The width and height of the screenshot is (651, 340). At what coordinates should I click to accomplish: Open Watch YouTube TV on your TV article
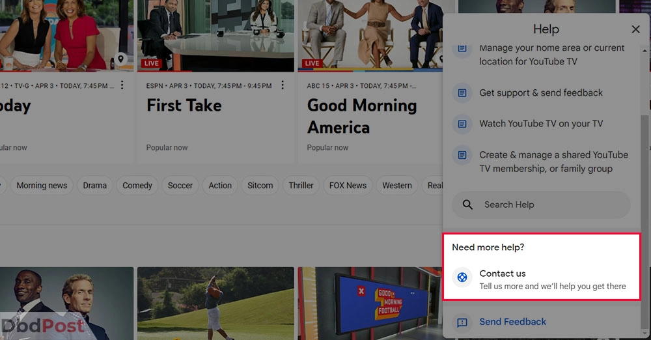pyautogui.click(x=540, y=124)
